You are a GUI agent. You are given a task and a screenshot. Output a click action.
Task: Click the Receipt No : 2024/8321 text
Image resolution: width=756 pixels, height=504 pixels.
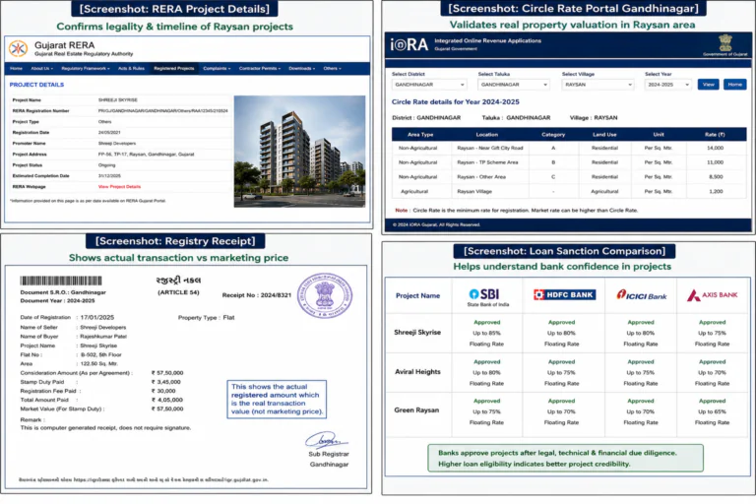(x=257, y=295)
